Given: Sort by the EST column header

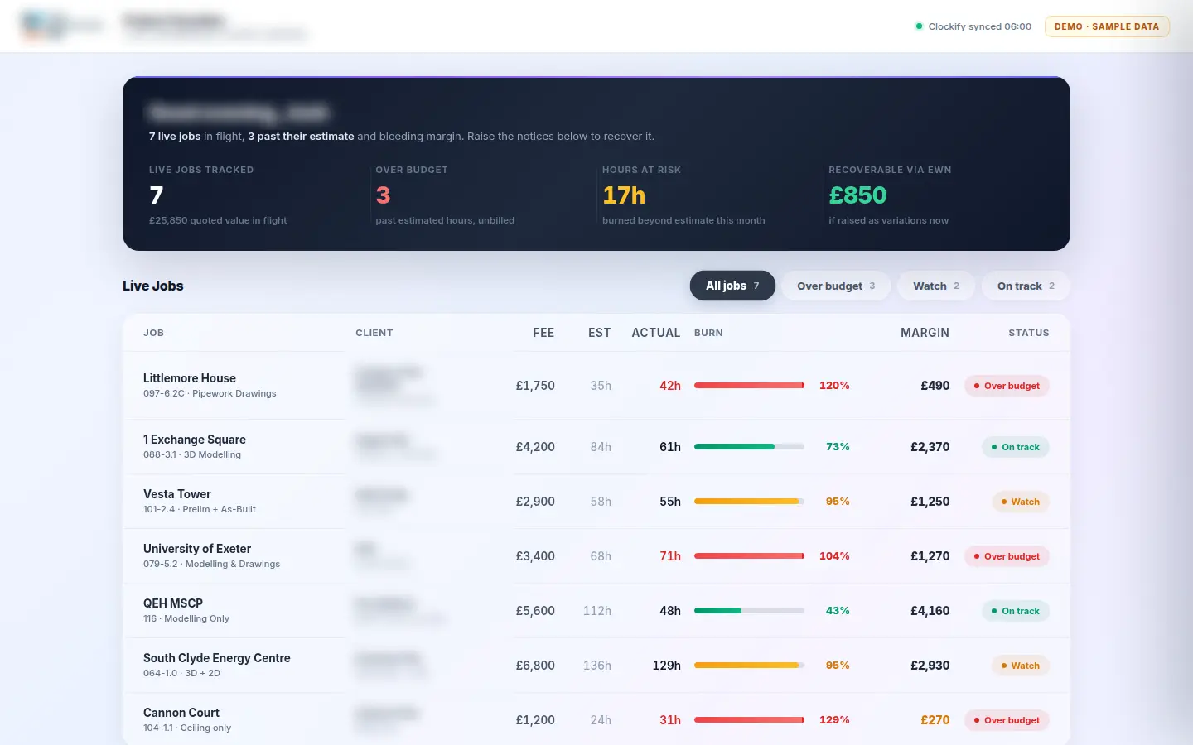Looking at the screenshot, I should coord(600,333).
